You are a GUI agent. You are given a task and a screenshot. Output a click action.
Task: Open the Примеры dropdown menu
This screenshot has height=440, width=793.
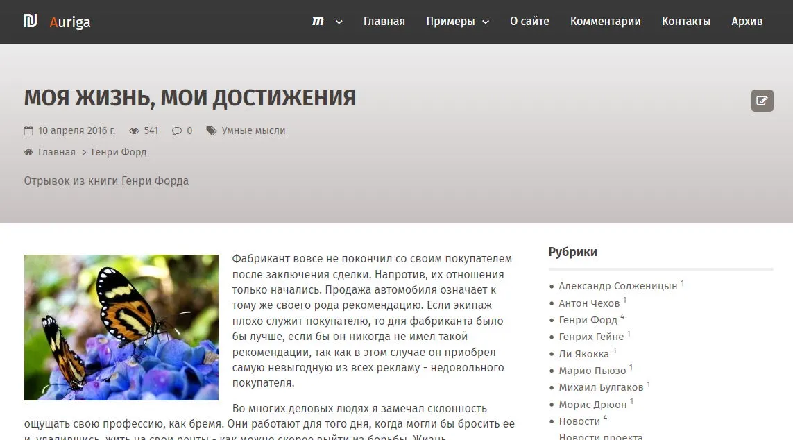(457, 22)
